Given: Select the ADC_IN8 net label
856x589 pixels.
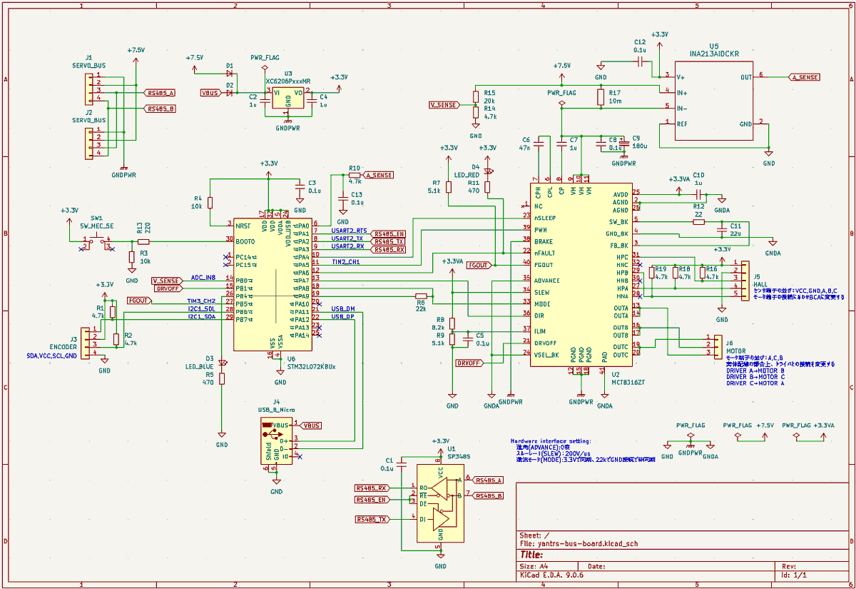Looking at the screenshot, I should click(203, 278).
